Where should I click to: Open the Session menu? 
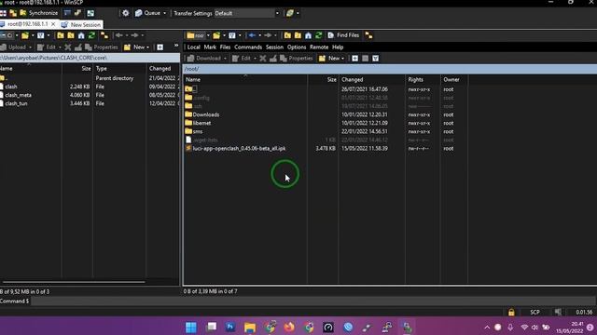click(274, 47)
